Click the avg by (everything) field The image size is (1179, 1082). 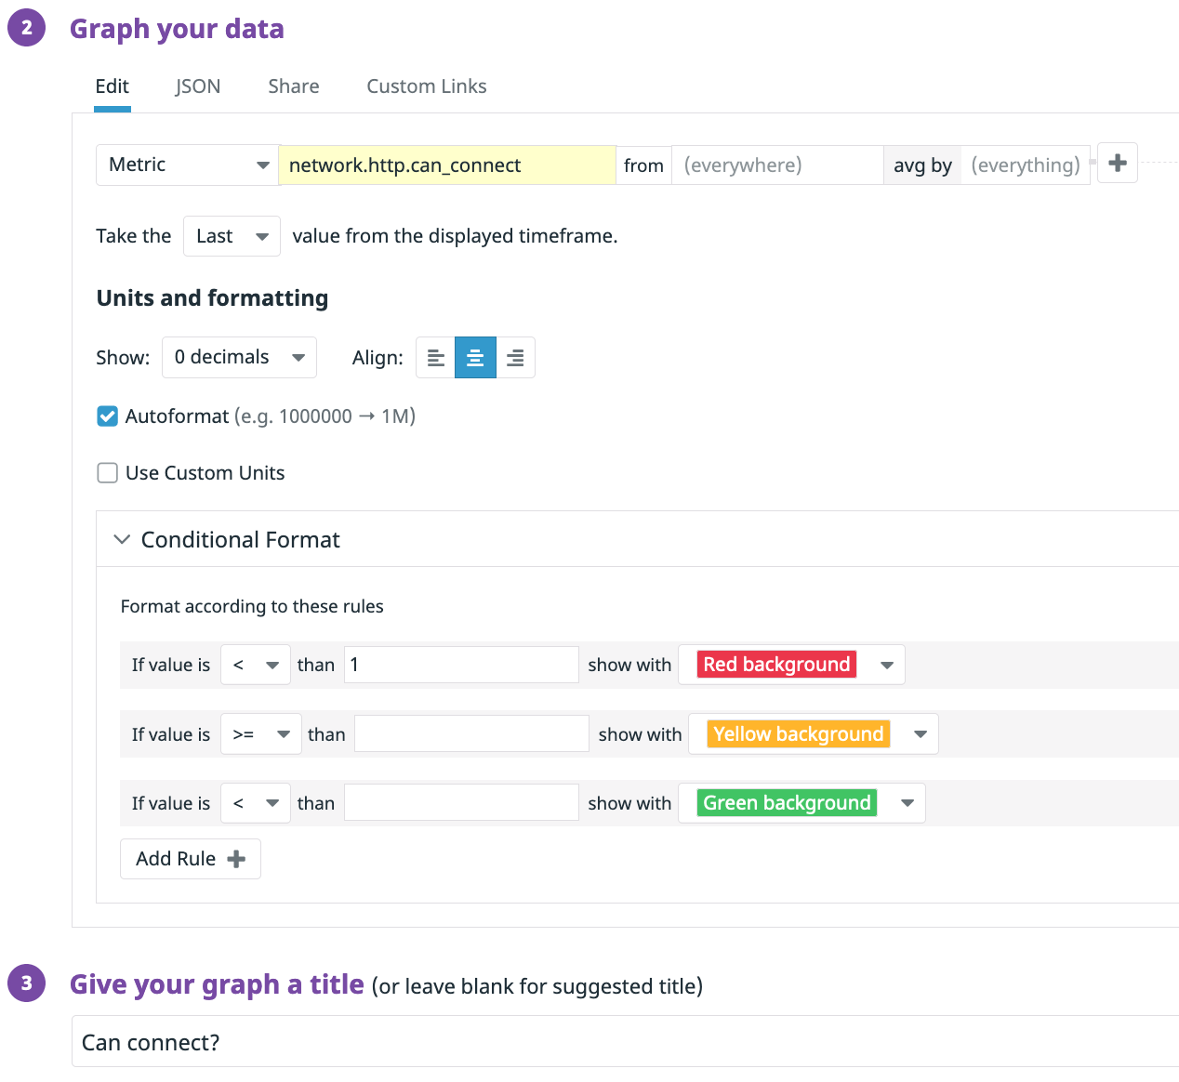click(1026, 165)
